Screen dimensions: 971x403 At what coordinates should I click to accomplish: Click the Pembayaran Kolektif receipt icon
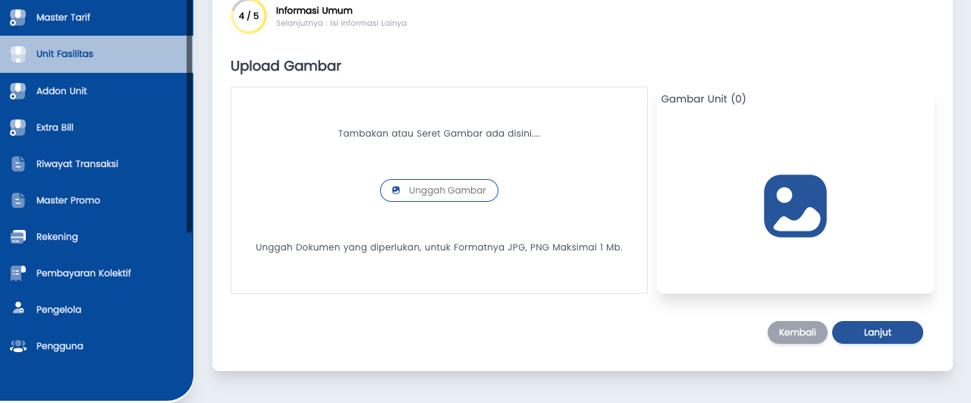tap(18, 273)
